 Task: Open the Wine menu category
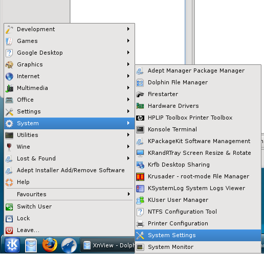click(69, 147)
